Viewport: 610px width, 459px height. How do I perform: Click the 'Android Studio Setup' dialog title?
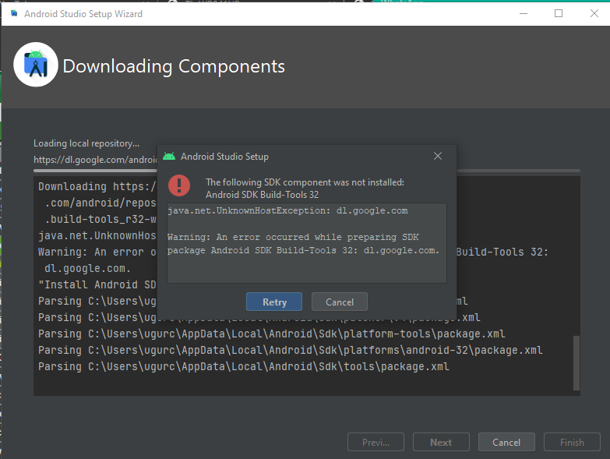pos(224,157)
